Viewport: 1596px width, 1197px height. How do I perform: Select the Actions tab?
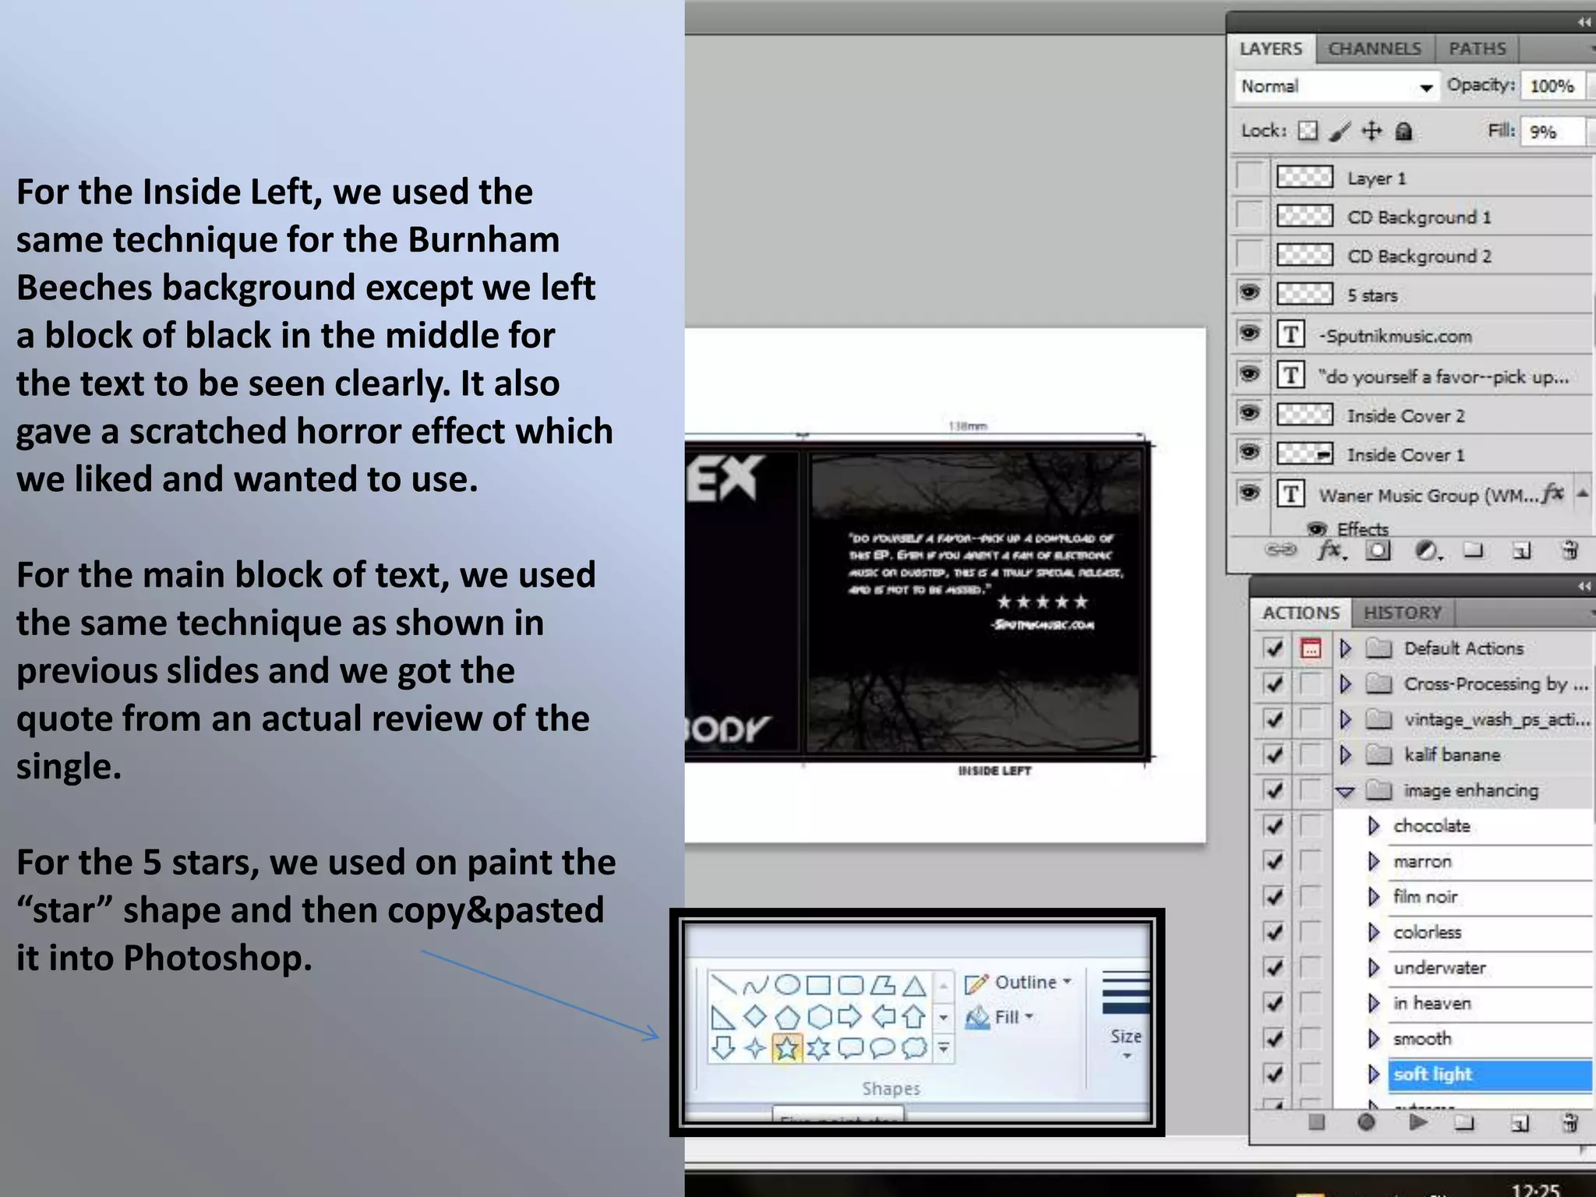coord(1301,613)
